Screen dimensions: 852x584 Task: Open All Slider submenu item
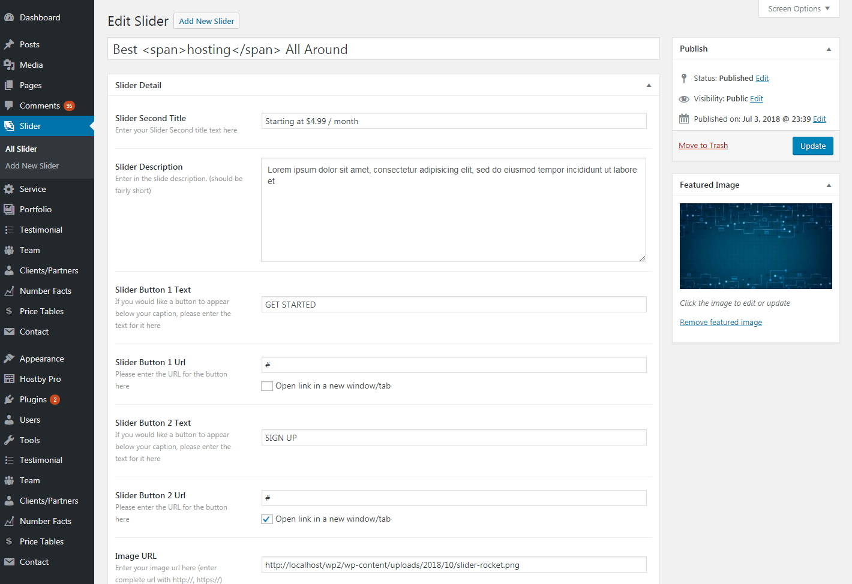(x=22, y=149)
